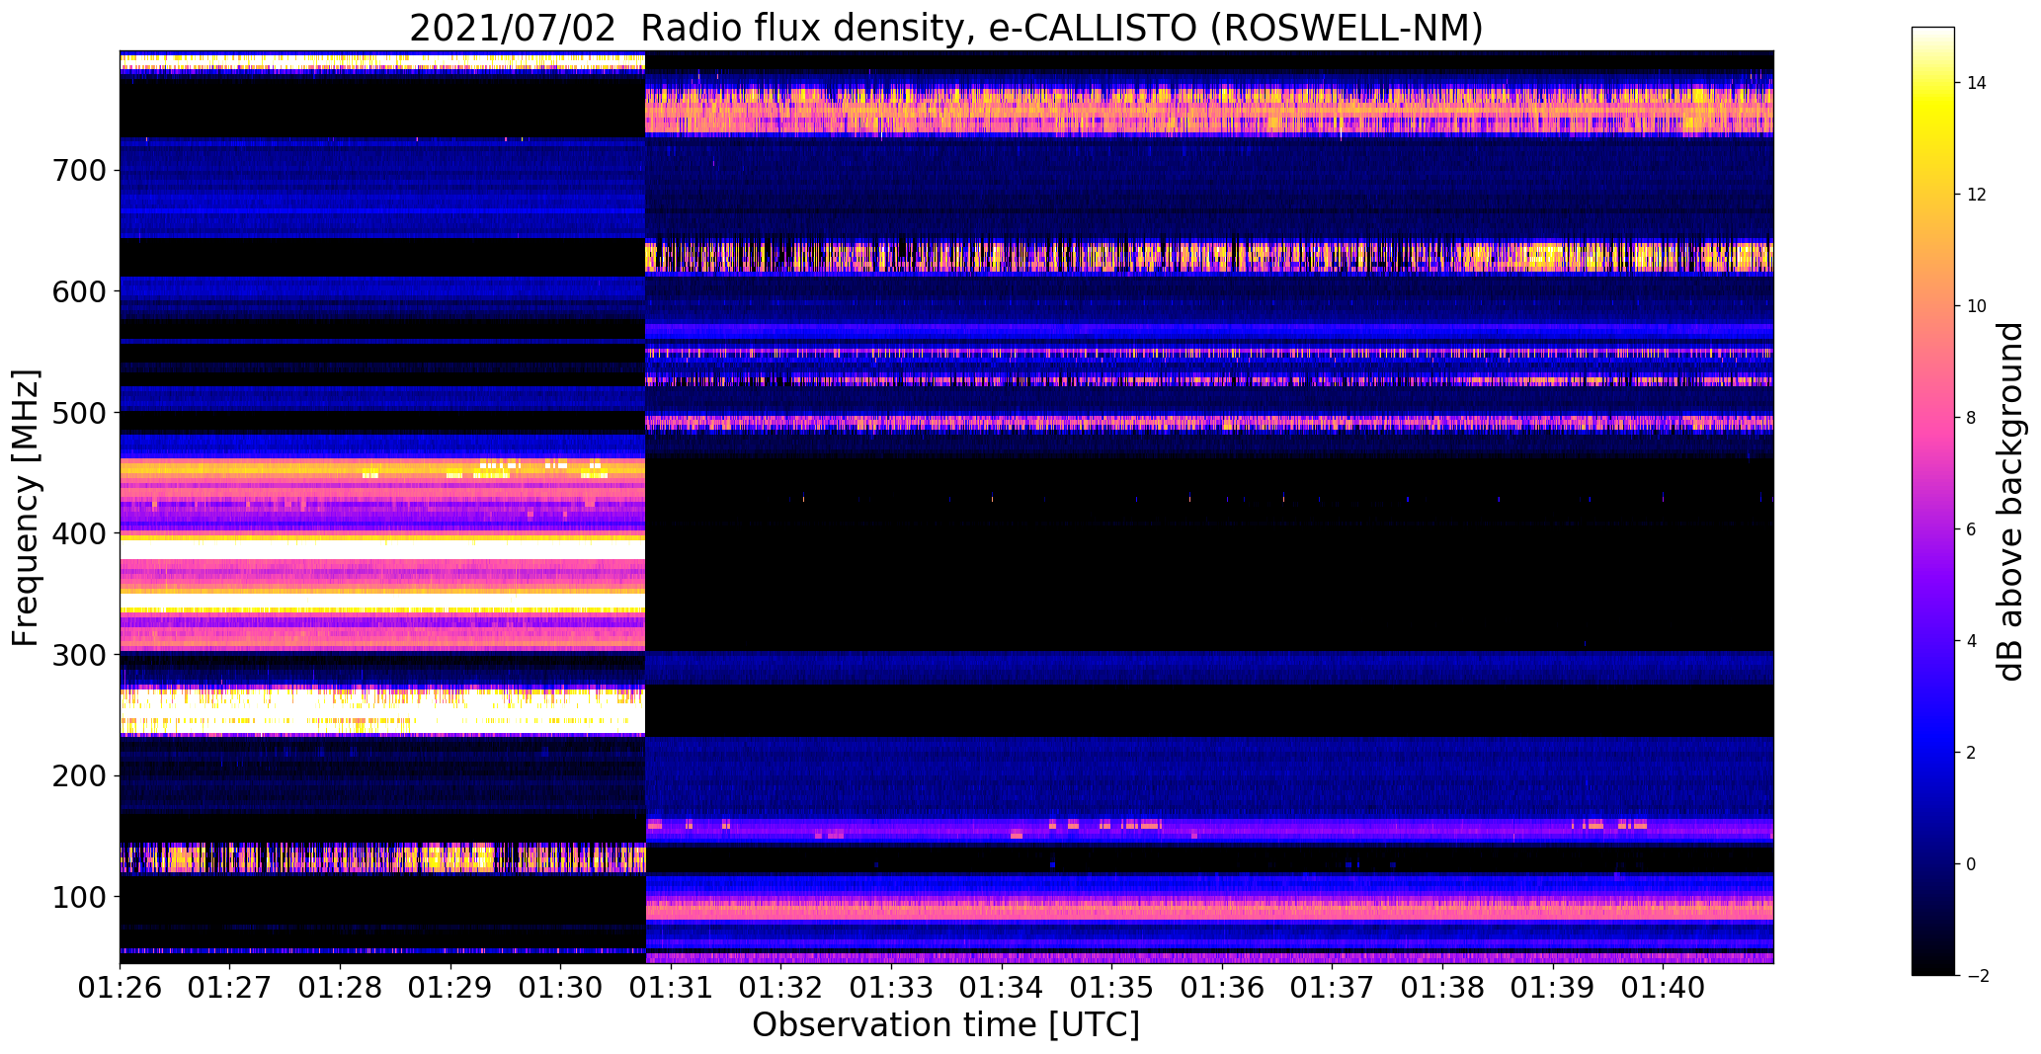Click the colorbar tick label 14
This screenshot has width=2041, height=1054.
[1977, 83]
